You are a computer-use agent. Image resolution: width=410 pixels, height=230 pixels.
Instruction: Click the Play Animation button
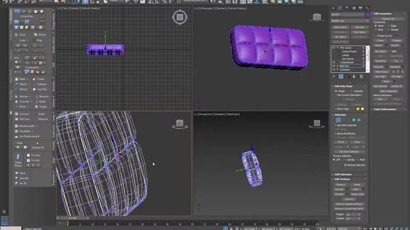tap(376, 229)
